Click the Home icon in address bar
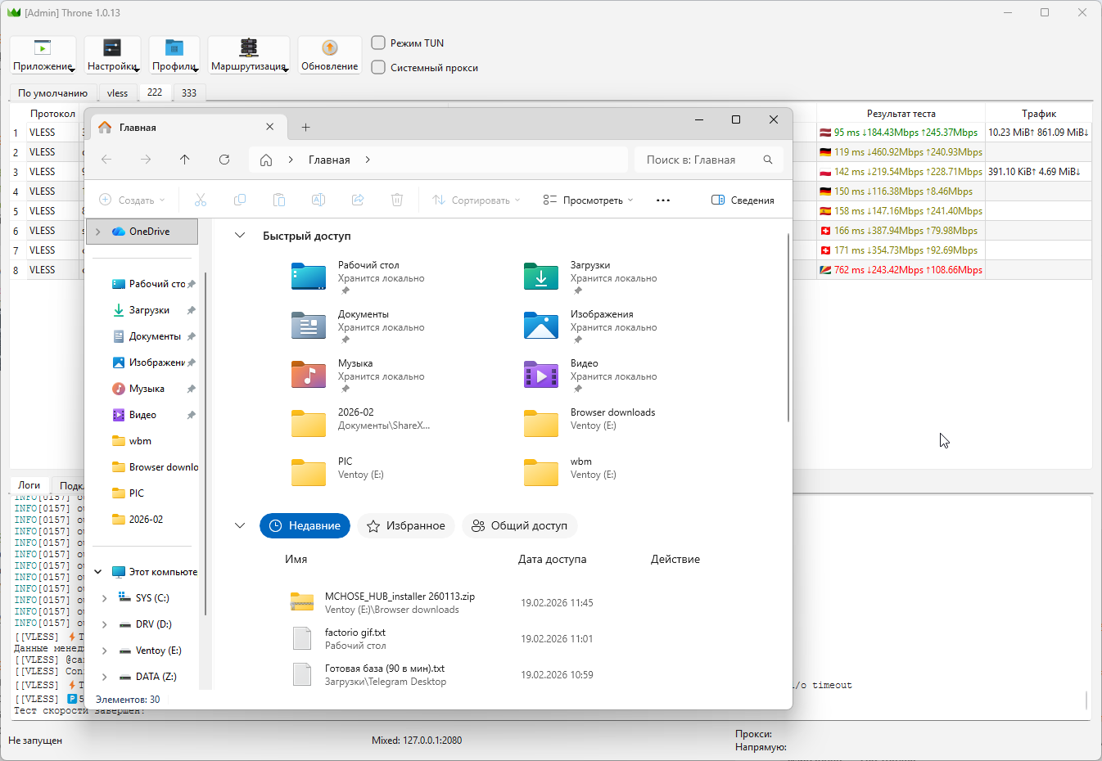The height and width of the screenshot is (761, 1102). coord(266,160)
